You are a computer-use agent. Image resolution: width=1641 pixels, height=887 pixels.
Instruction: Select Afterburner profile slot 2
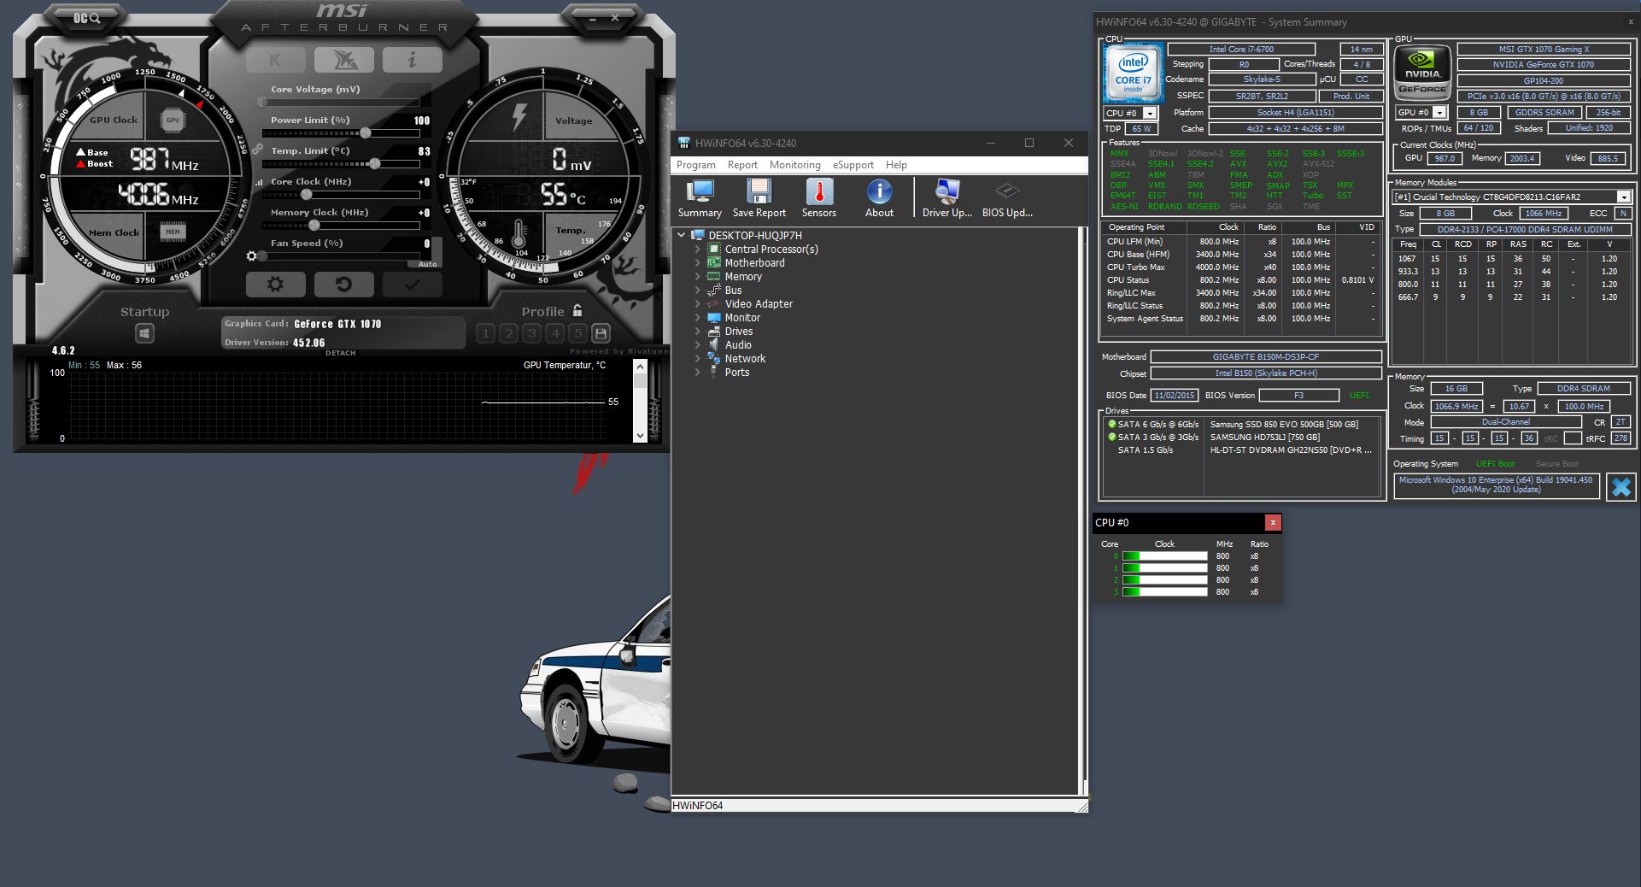coord(508,333)
